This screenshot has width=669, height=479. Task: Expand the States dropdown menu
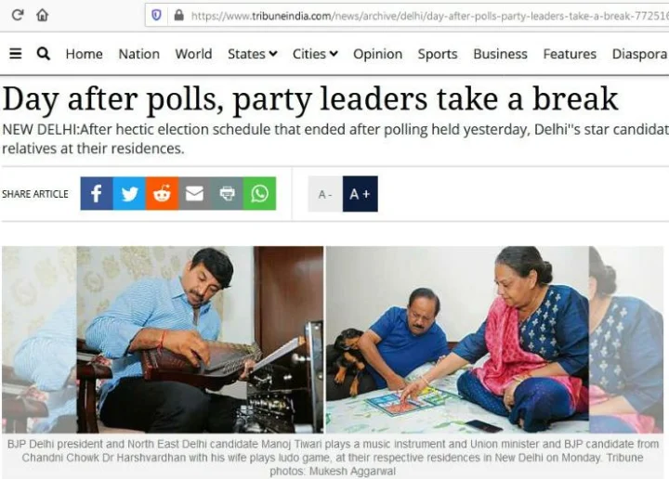coord(253,54)
